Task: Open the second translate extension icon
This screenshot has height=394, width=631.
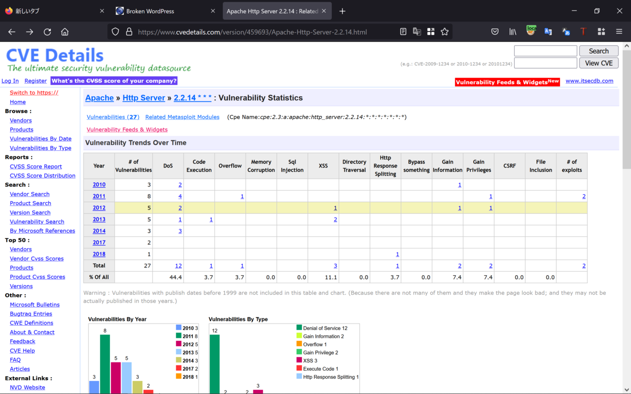Action: coord(566,32)
